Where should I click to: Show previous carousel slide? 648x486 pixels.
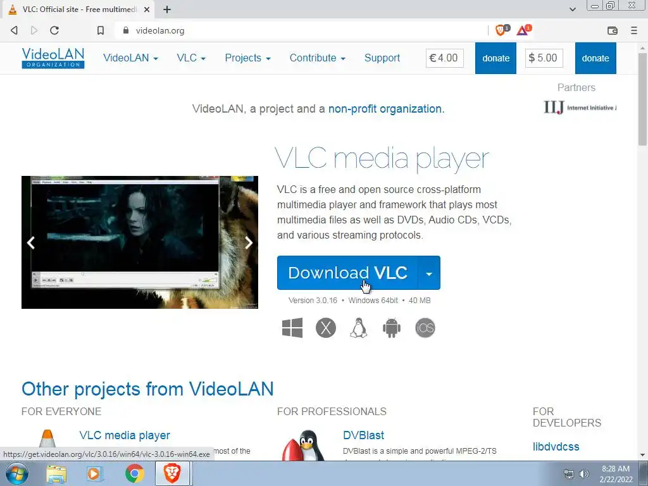click(x=31, y=242)
